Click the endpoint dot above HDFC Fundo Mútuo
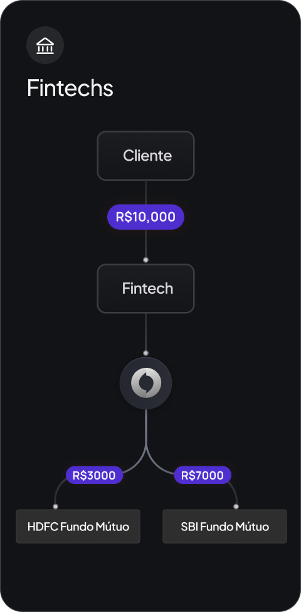 tap(55, 507)
